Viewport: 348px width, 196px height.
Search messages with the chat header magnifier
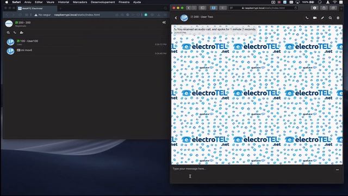click(330, 18)
